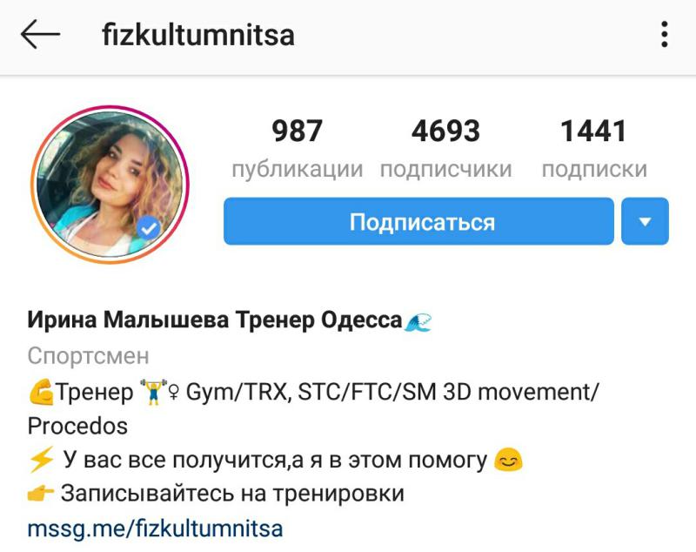
Task: Tap the smiling face emoji
Action: click(509, 459)
